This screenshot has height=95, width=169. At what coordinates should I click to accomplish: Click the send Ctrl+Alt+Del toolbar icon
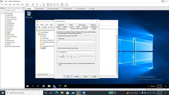33,4
